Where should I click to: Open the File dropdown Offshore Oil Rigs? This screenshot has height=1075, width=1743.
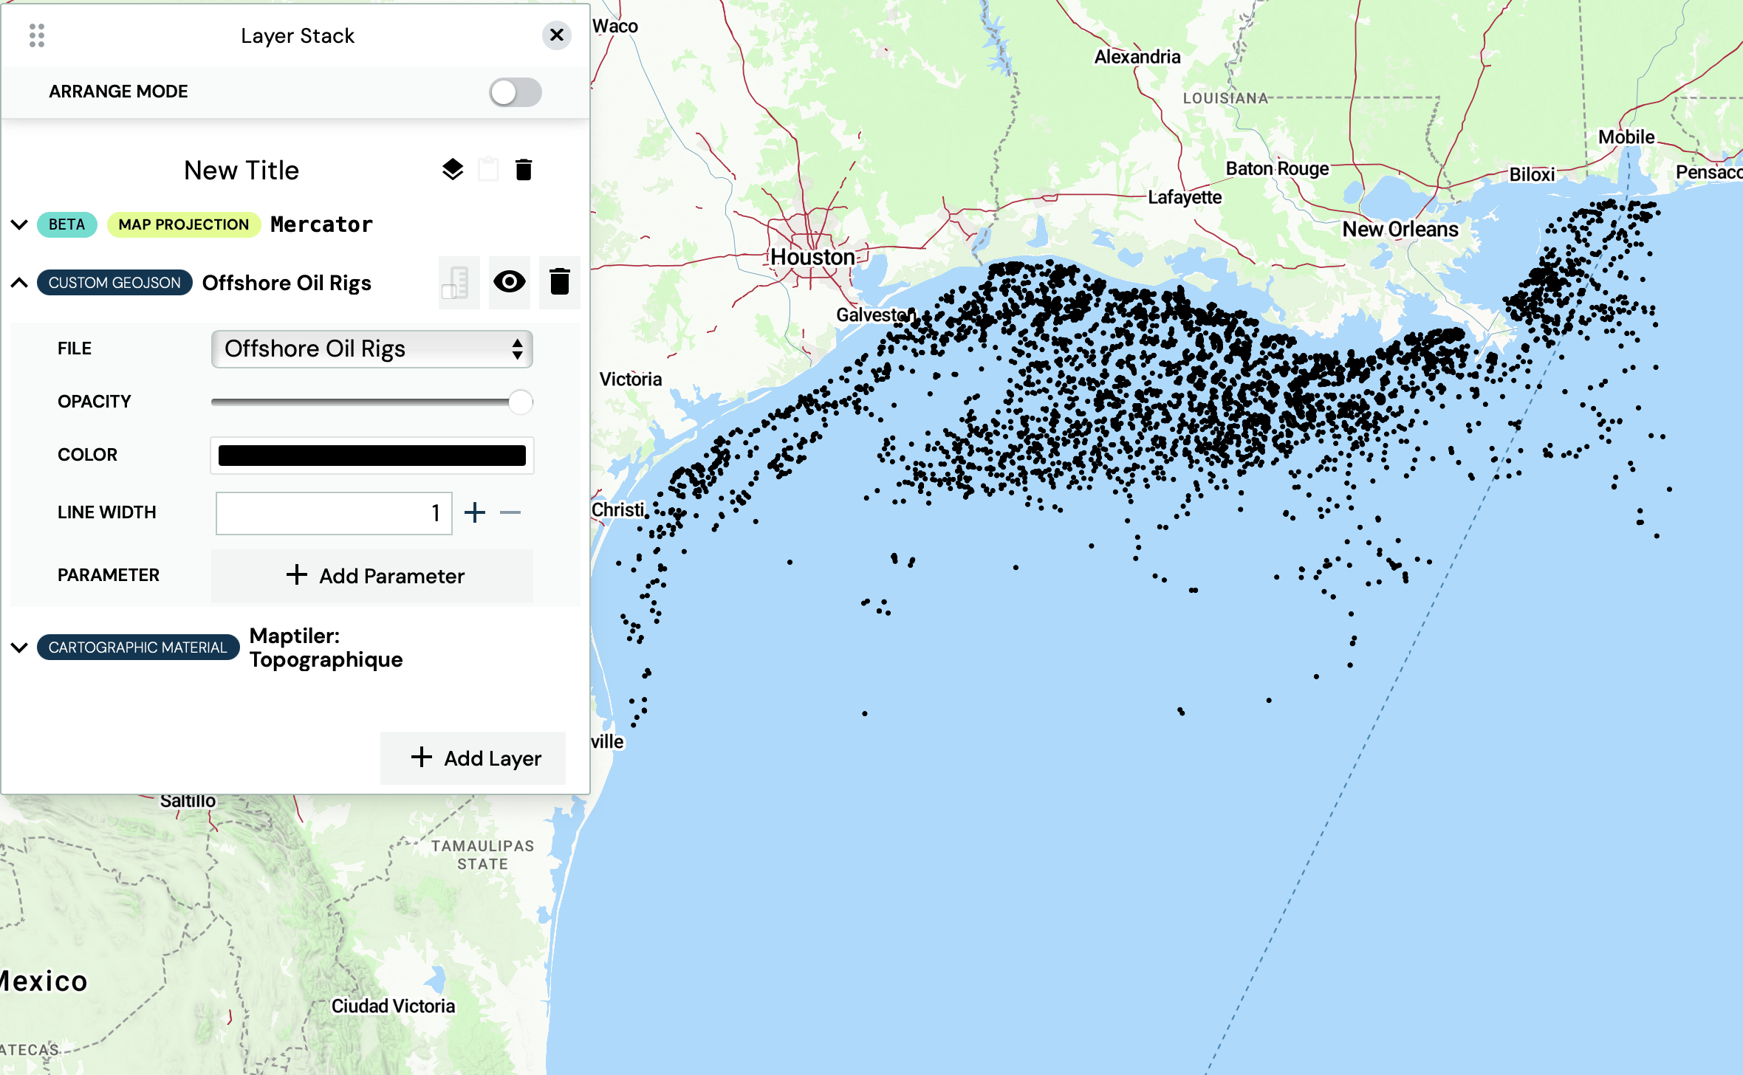(372, 348)
